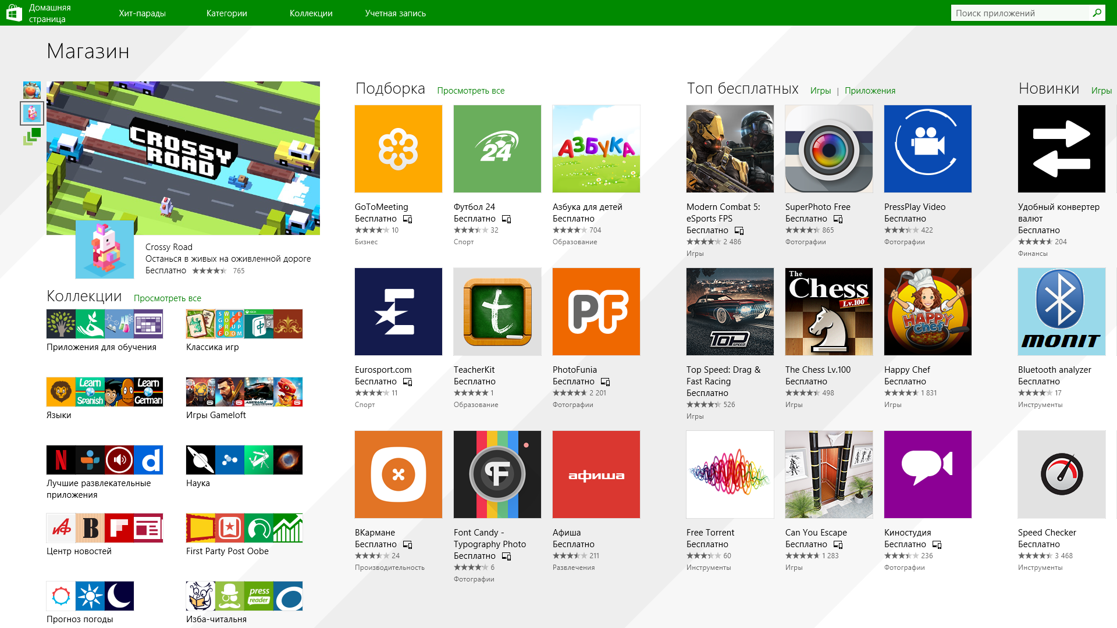
Task: Click Приложения link in Топ бесплатных
Action: click(870, 91)
